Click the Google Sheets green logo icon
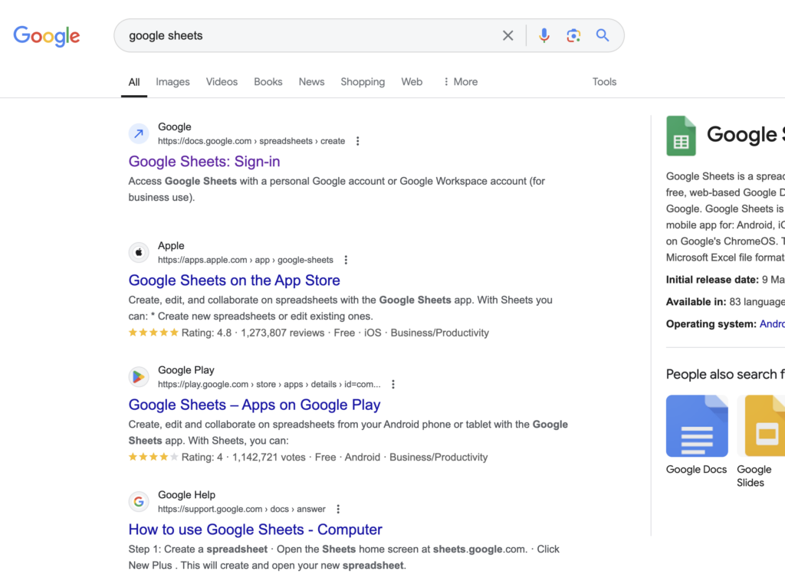This screenshot has width=785, height=584. [681, 136]
